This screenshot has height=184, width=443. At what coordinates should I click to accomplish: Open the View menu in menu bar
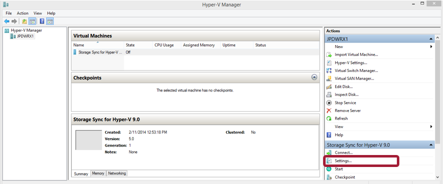click(38, 13)
